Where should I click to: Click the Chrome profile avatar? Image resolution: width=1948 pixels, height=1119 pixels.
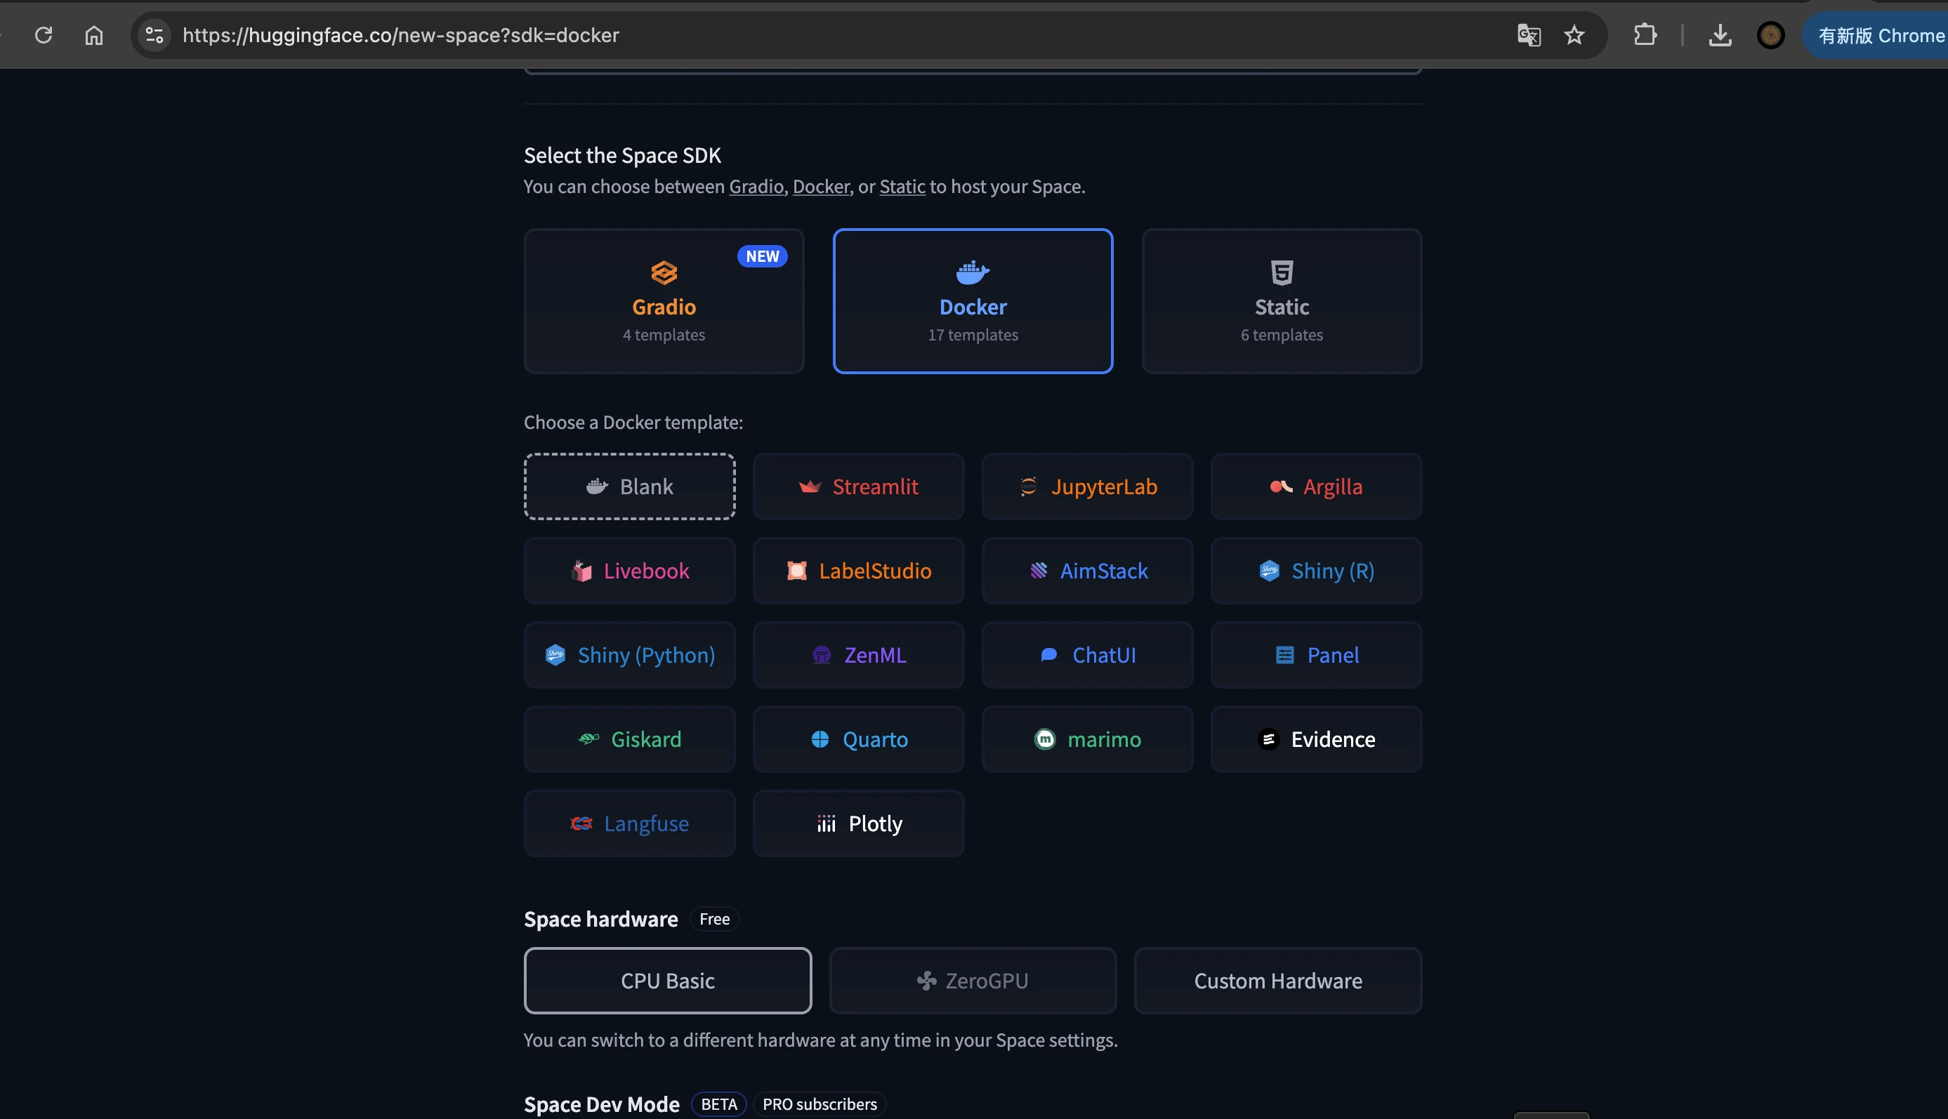pyautogui.click(x=1770, y=35)
